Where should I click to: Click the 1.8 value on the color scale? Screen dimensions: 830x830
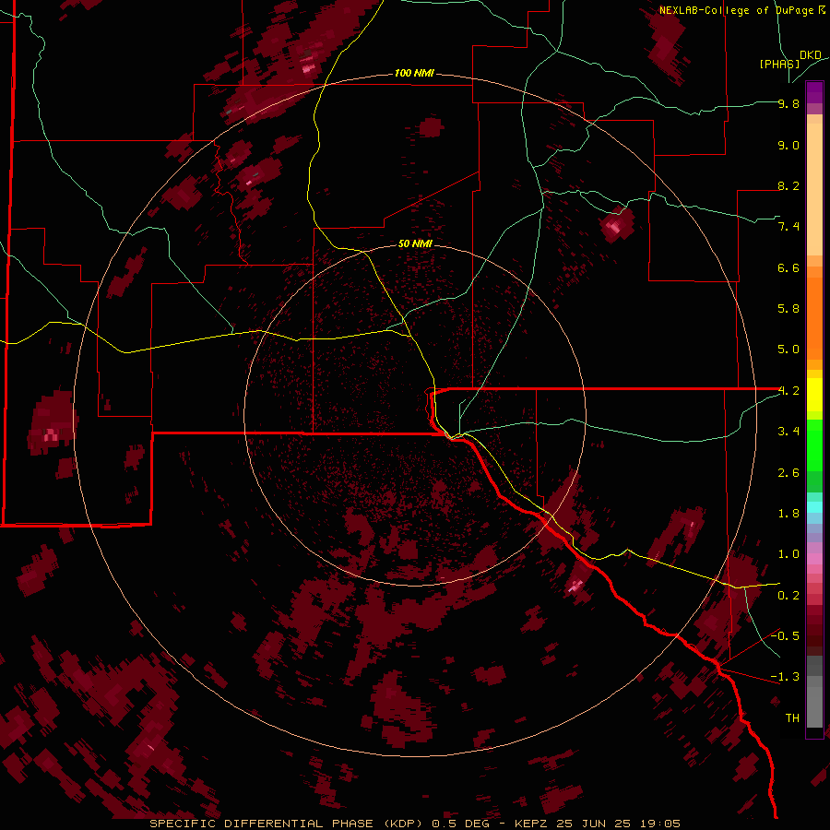point(788,514)
